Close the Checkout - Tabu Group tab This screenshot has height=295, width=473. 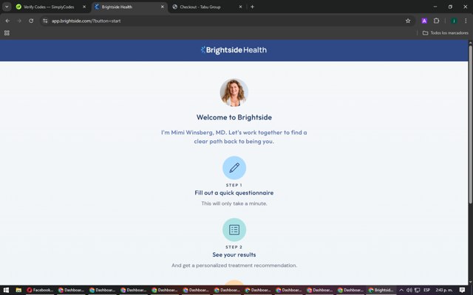coord(240,7)
